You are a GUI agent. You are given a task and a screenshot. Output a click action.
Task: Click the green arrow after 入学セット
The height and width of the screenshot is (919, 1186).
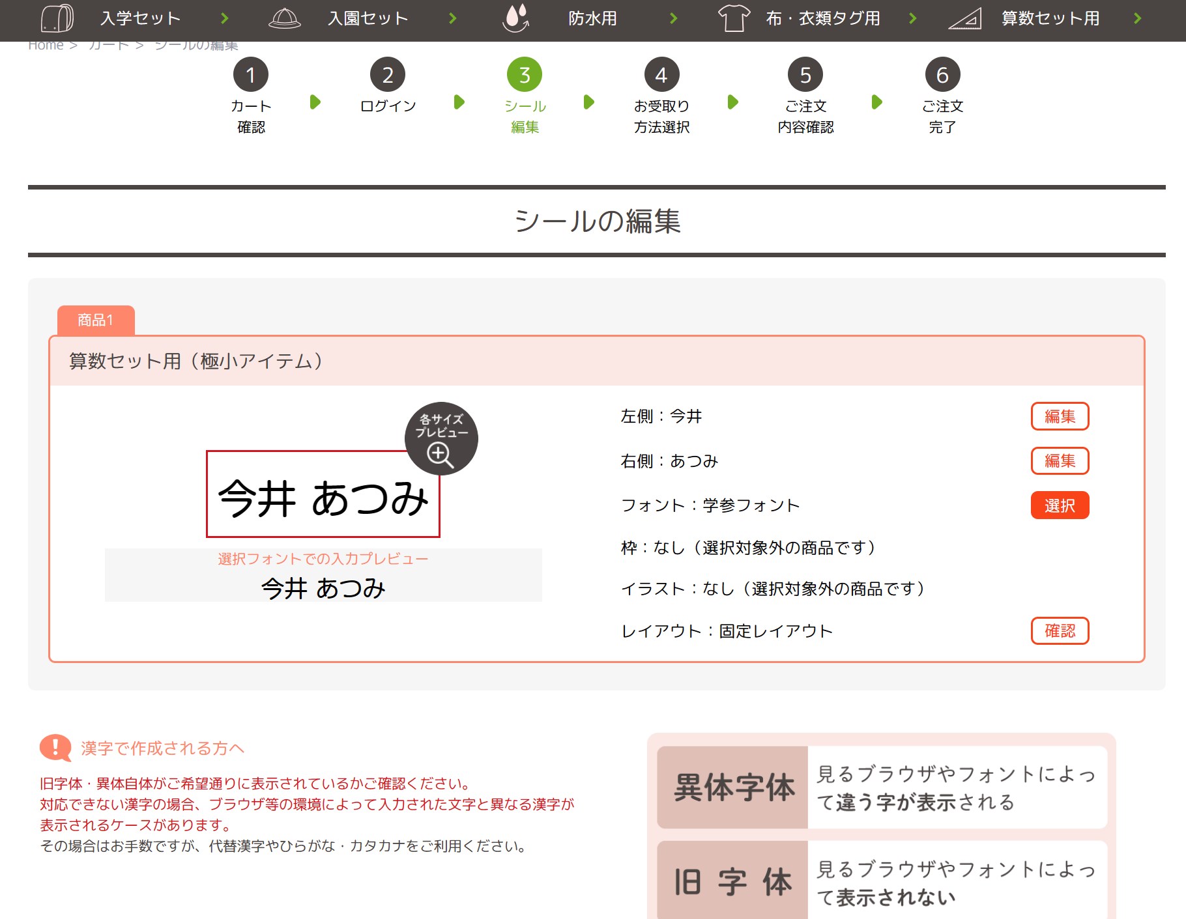pyautogui.click(x=224, y=18)
